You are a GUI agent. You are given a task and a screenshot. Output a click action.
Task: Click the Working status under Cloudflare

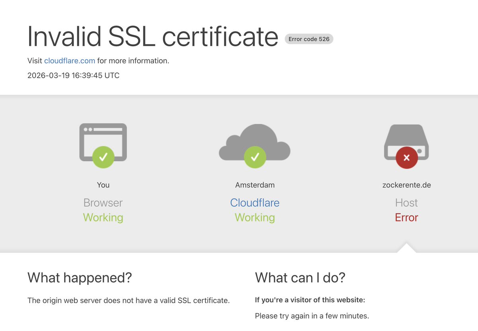(x=255, y=217)
